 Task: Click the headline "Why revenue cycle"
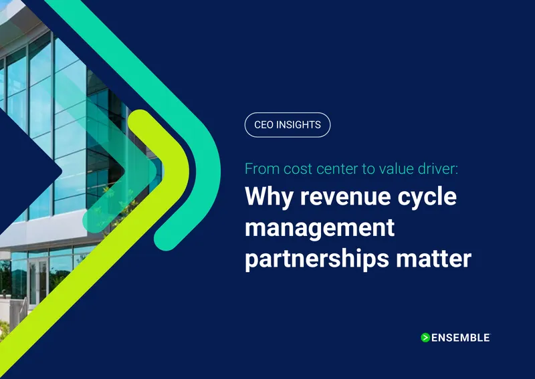(350, 197)
